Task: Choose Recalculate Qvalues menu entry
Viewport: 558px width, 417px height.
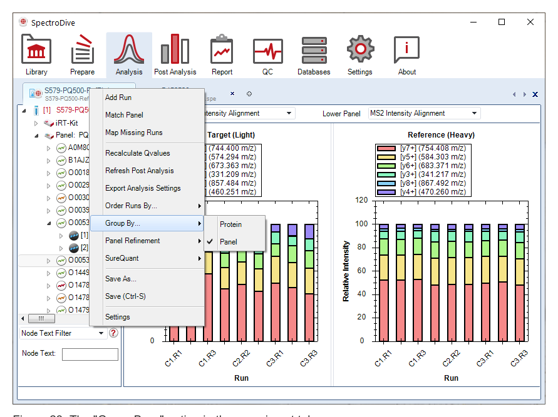Action: point(147,153)
